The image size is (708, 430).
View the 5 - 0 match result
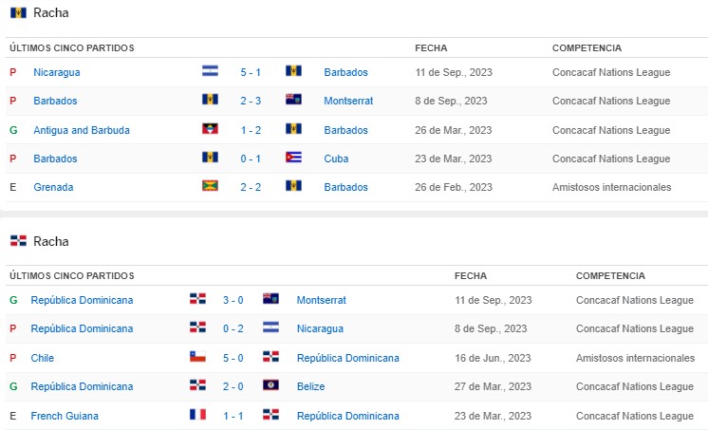233,358
